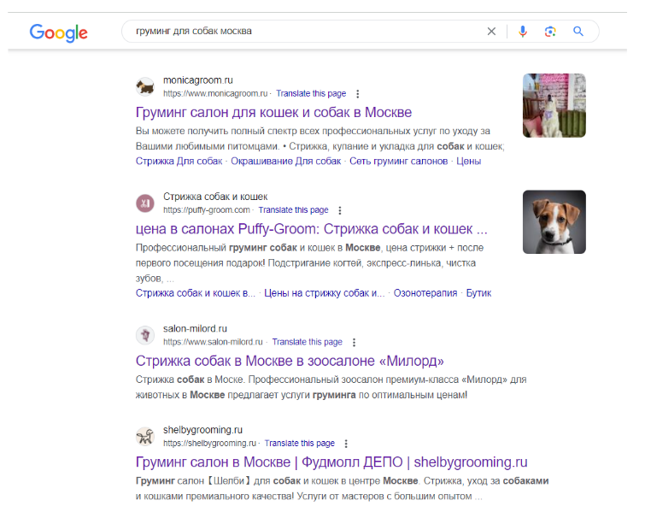The image size is (651, 512).
Task: Open the 'Сеть груминг салонов' sitelink
Action: point(399,161)
